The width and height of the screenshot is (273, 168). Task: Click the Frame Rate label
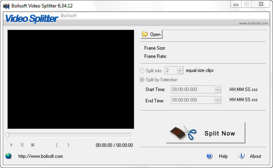tap(156, 56)
